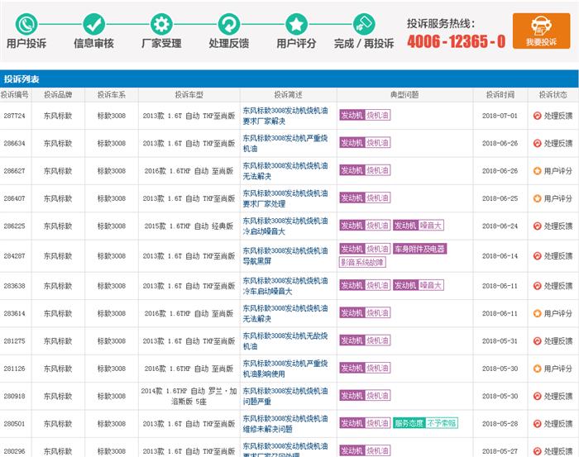The height and width of the screenshot is (457, 579).
Task: Click model 2015款 1.6THP 自动 经典版
Action: tap(189, 226)
